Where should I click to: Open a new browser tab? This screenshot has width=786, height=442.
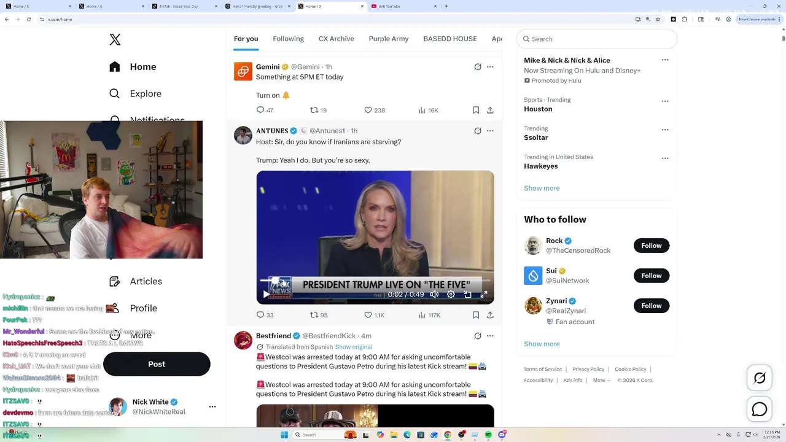point(446,6)
